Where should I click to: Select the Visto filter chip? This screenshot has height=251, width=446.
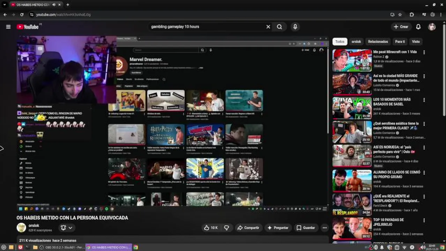[416, 41]
